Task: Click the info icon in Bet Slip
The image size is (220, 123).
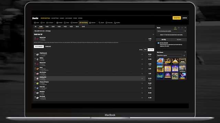Action: coord(158,43)
